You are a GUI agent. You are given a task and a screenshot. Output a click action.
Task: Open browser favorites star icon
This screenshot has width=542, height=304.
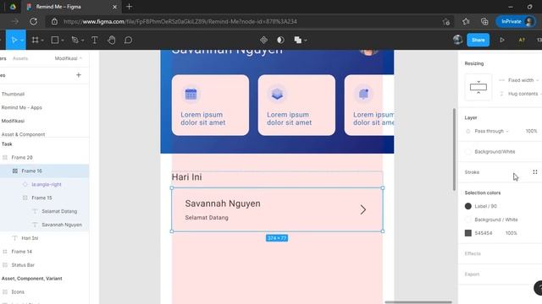[x=466, y=21]
